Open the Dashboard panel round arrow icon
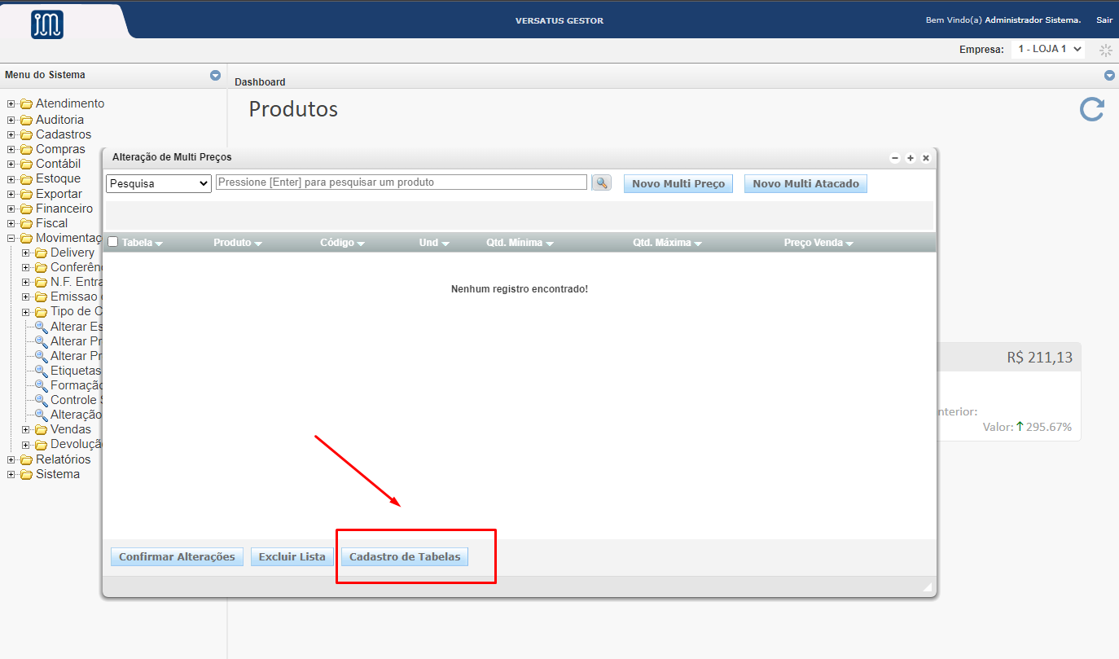This screenshot has height=659, width=1119. point(1108,76)
